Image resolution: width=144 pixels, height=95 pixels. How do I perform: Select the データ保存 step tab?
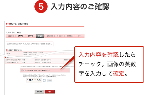60,36
